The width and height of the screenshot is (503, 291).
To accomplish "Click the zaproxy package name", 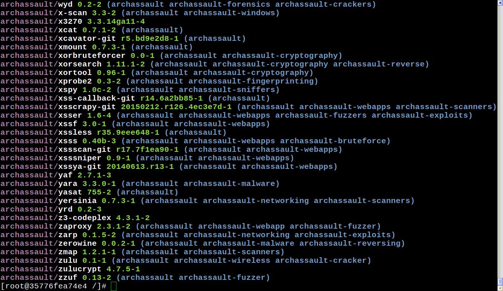I will pos(75,226).
